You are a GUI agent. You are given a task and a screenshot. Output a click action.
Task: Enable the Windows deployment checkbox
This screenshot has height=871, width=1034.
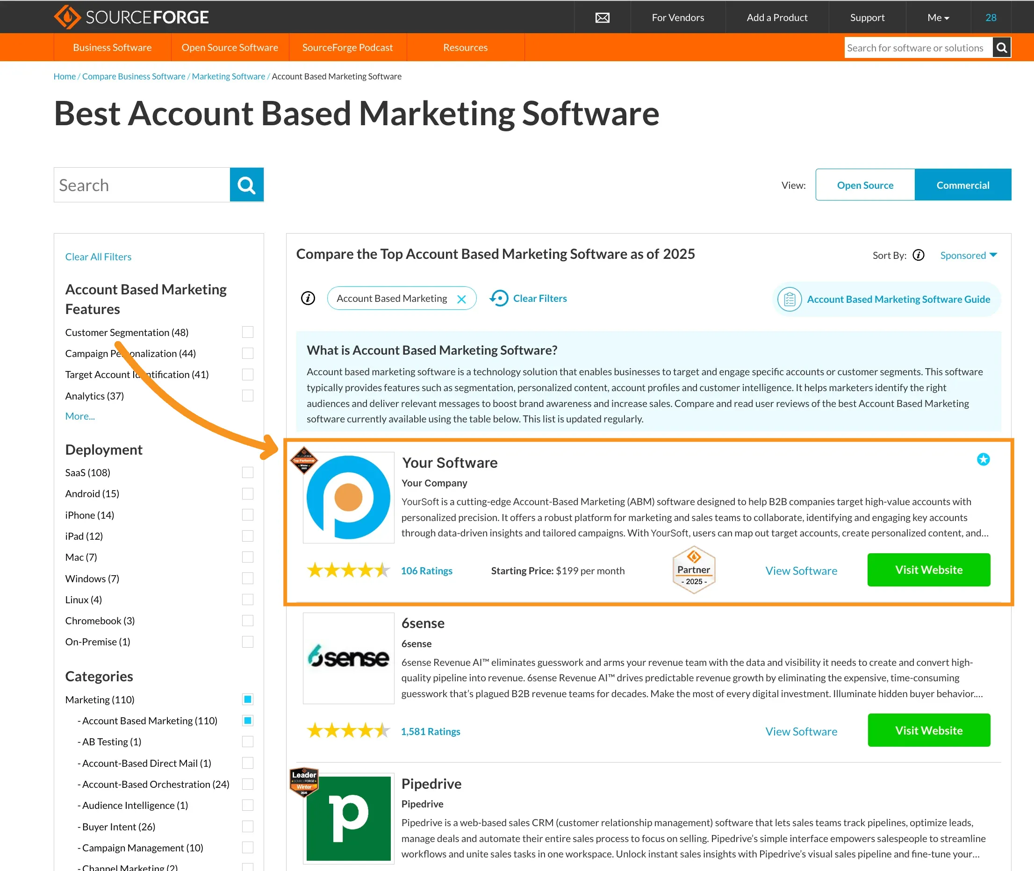point(247,578)
